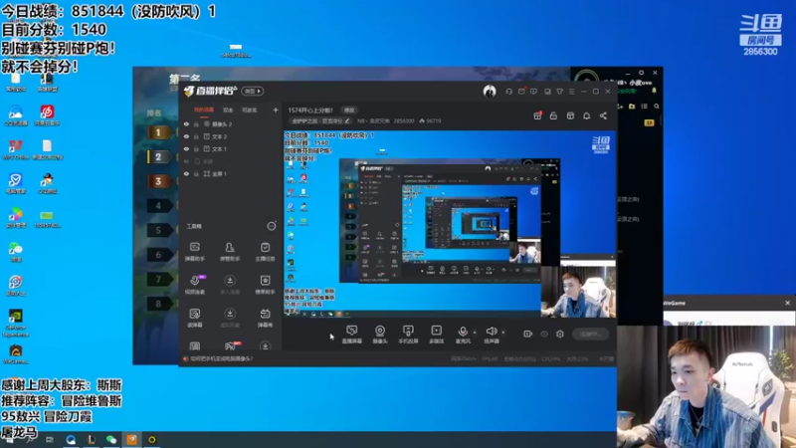Select the 全屏 1 source row
Screen dimensions: 796x448
[231, 173]
